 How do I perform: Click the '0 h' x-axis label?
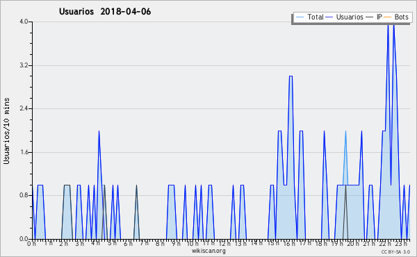click(x=31, y=243)
